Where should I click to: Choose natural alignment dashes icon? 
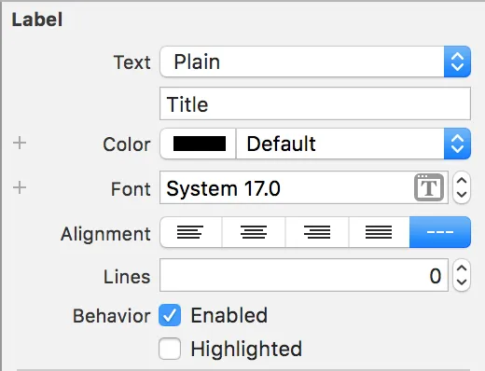click(440, 232)
